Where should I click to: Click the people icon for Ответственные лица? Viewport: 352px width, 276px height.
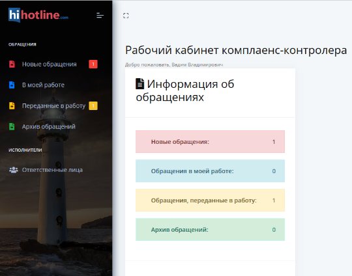[x=14, y=170]
